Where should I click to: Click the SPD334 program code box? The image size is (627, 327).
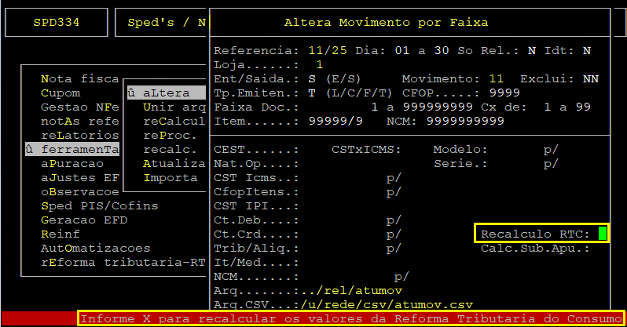click(56, 23)
